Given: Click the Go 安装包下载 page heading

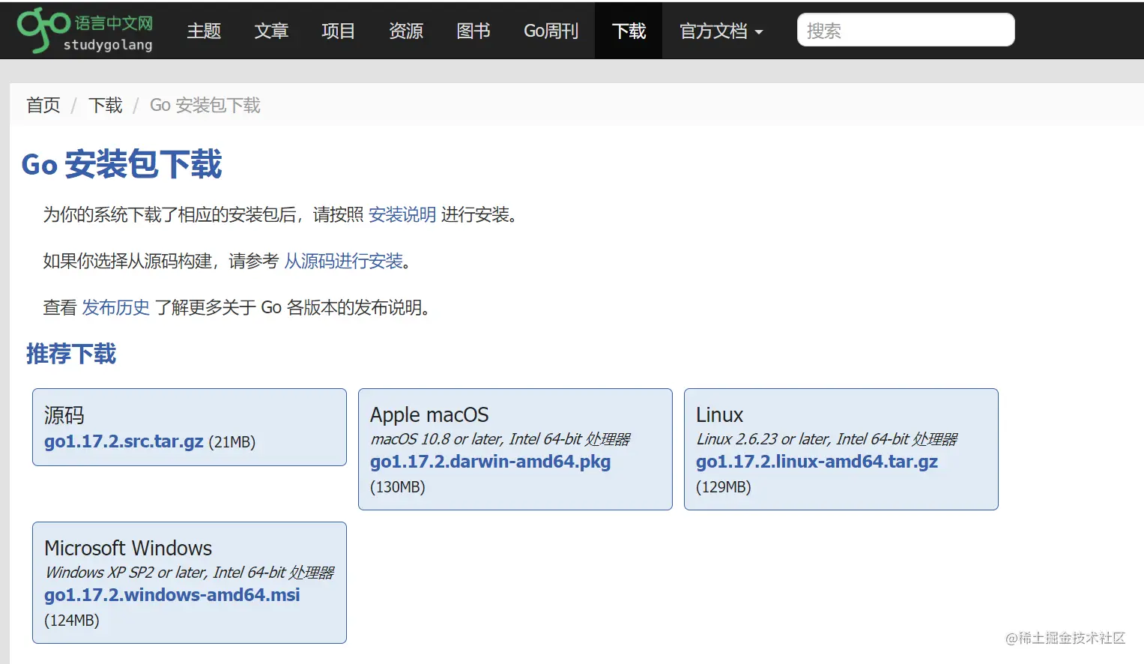Looking at the screenshot, I should click(x=122, y=164).
